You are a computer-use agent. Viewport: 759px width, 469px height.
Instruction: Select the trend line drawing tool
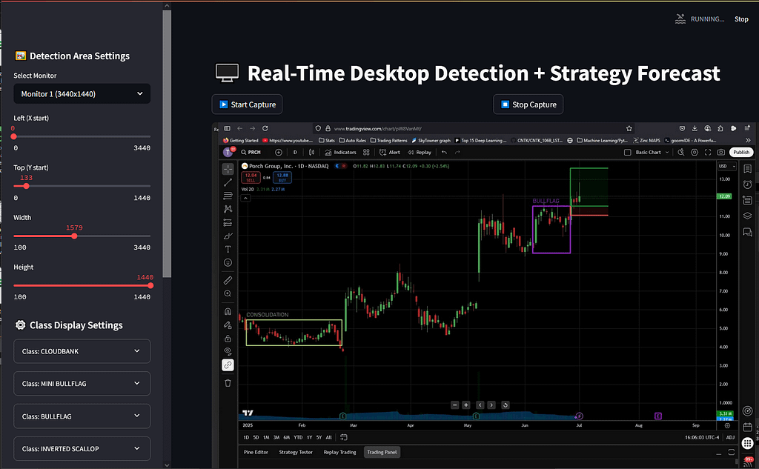click(x=228, y=182)
